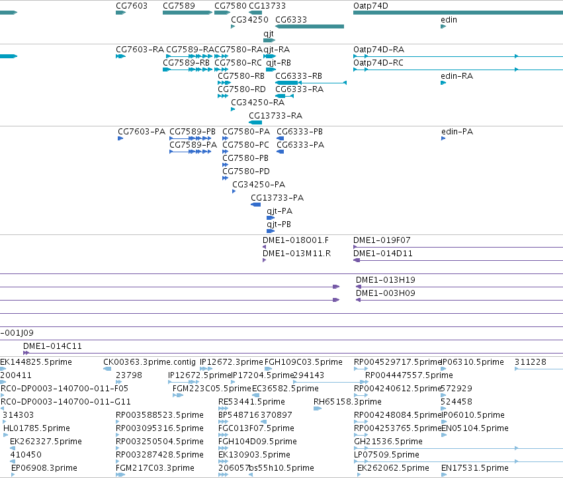The image size is (563, 478).
Task: Click the CG7580-PA protein label
Action: coord(246,132)
